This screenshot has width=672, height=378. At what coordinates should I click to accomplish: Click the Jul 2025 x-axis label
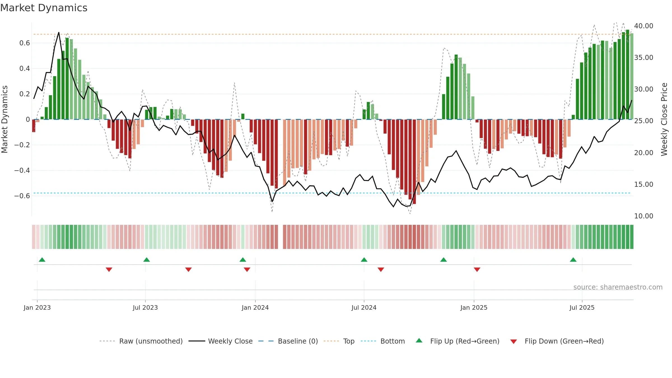(x=582, y=307)
